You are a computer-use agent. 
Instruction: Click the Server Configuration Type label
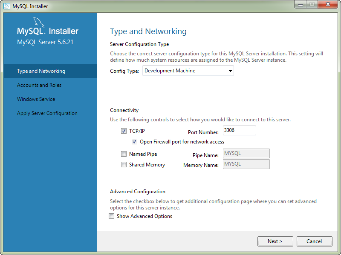(x=139, y=44)
